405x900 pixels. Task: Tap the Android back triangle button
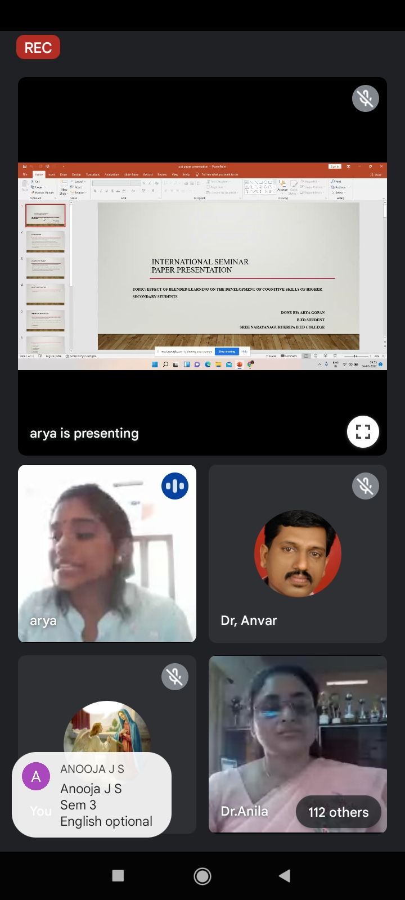285,876
